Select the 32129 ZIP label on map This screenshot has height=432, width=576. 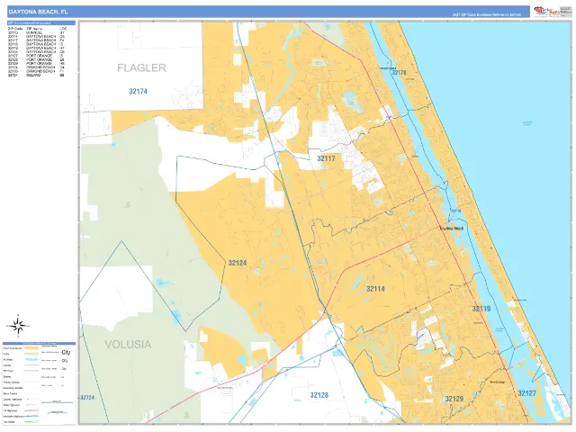tap(454, 399)
